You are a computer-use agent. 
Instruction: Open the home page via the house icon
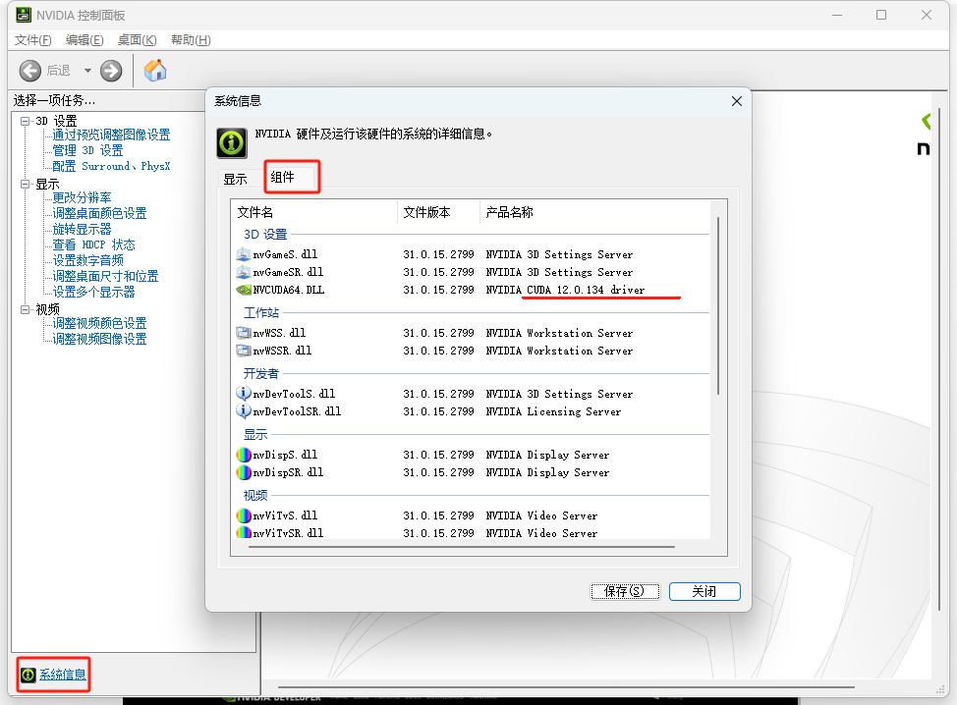pos(155,70)
